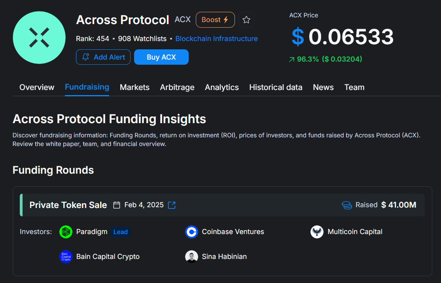Click the Buy ACX button
Screen dimensions: 441x283
[x=161, y=57]
